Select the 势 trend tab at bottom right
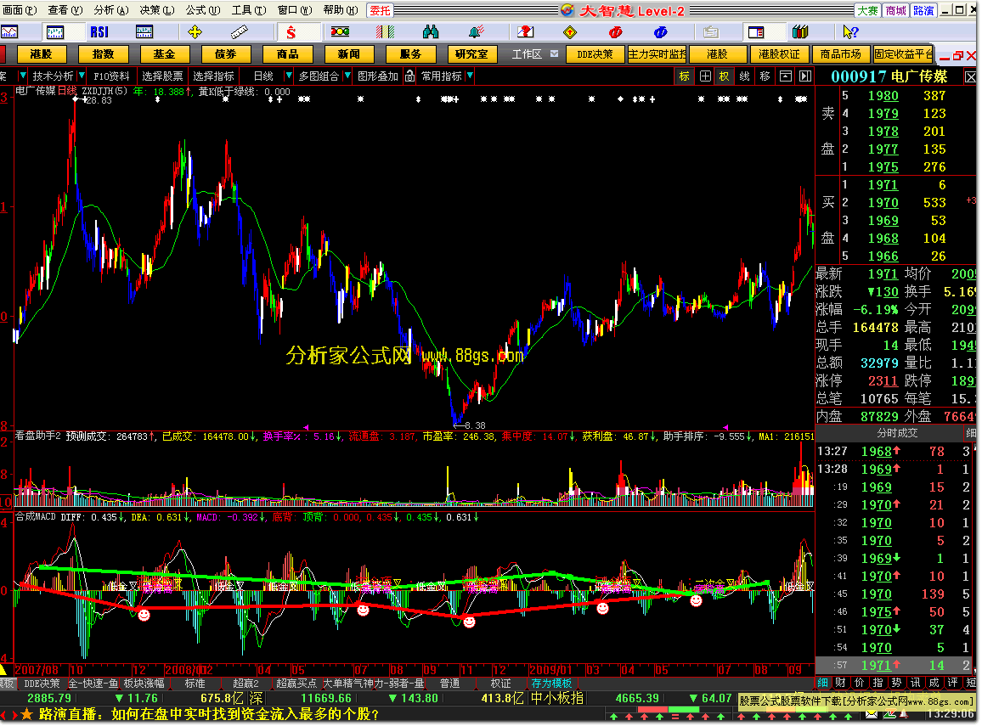The image size is (982, 726). click(x=897, y=682)
